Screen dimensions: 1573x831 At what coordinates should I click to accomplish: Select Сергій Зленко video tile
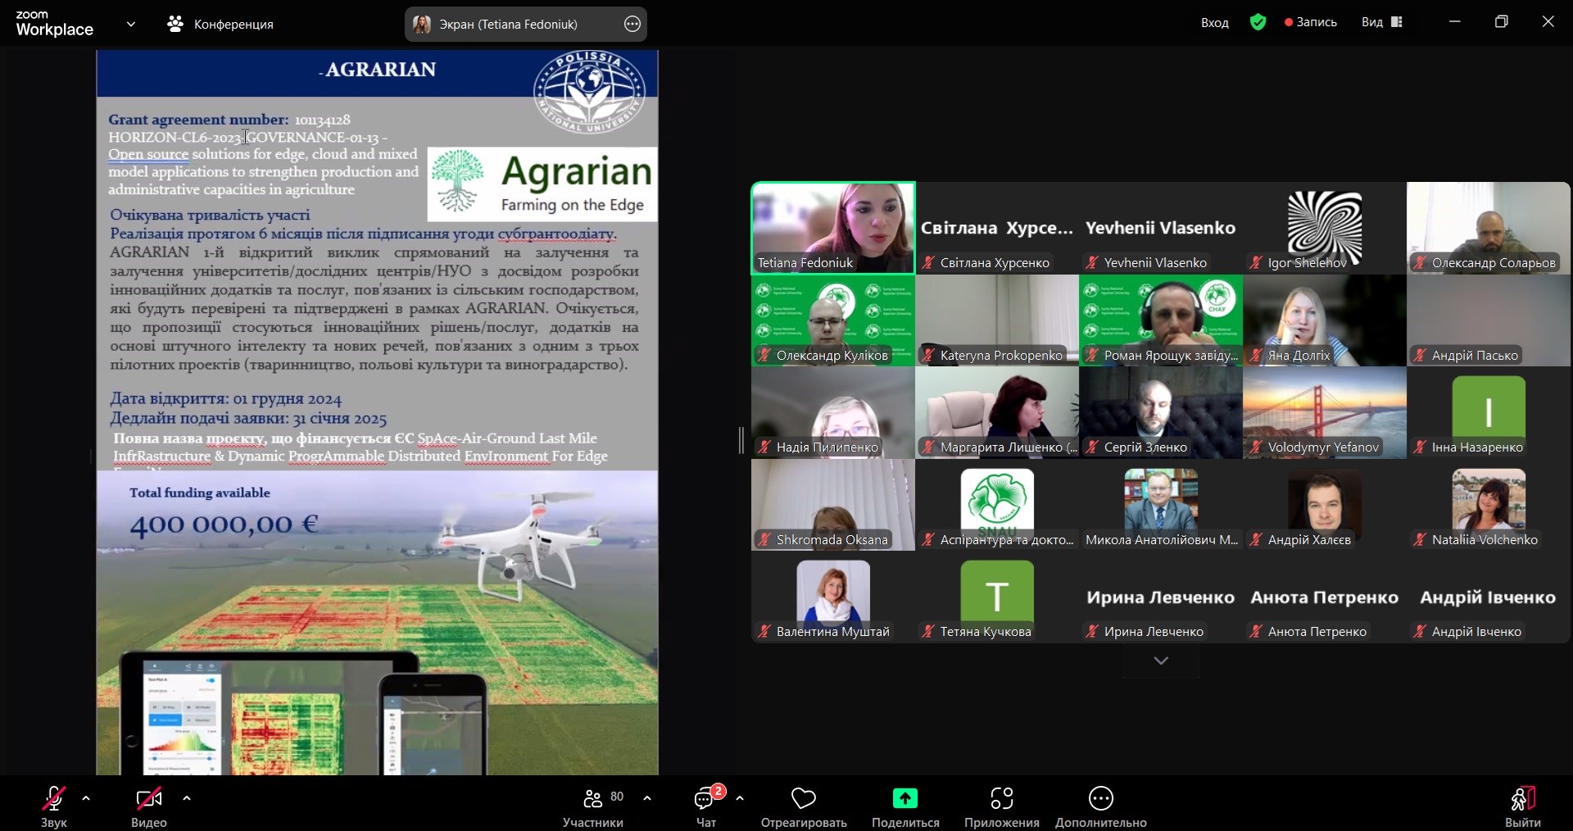1161,412
